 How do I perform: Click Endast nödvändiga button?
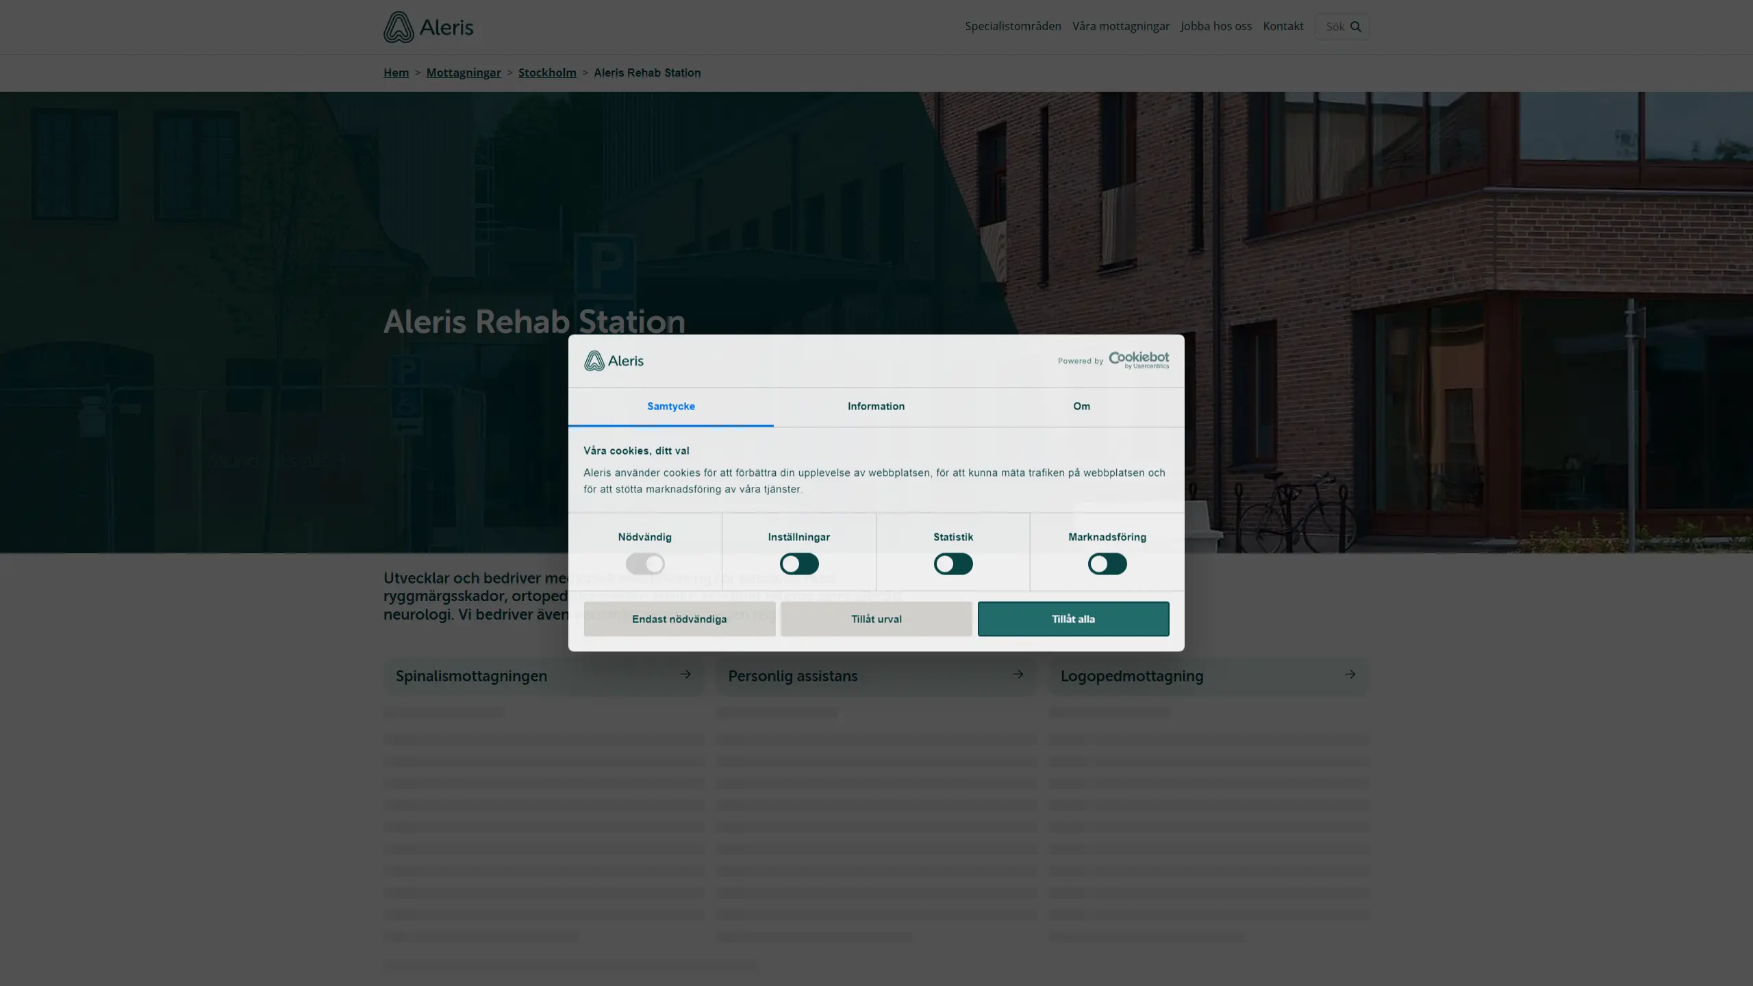point(679,619)
